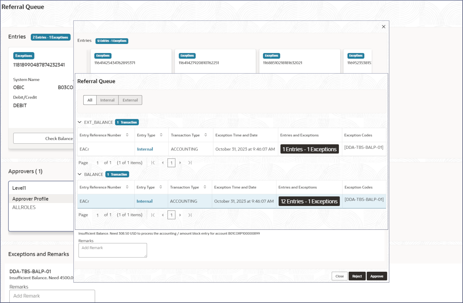Sort Entry Reference Number in BALANCE table
This screenshot has height=303, width=463.
point(127,187)
